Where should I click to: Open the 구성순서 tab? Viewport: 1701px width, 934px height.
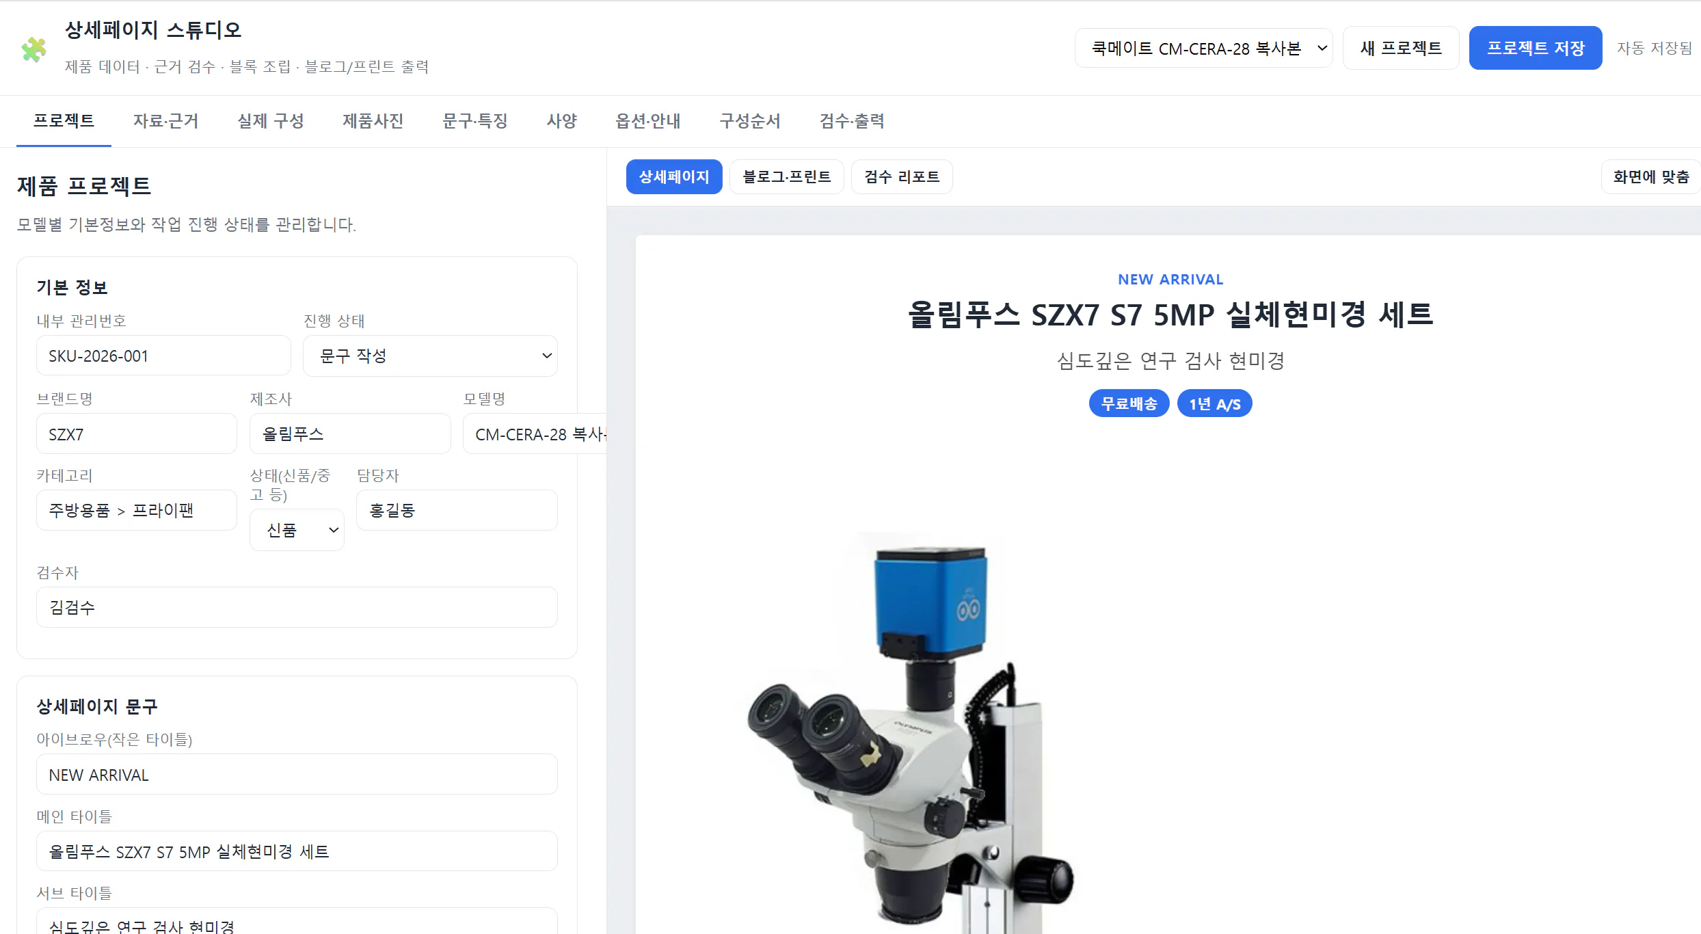tap(750, 121)
